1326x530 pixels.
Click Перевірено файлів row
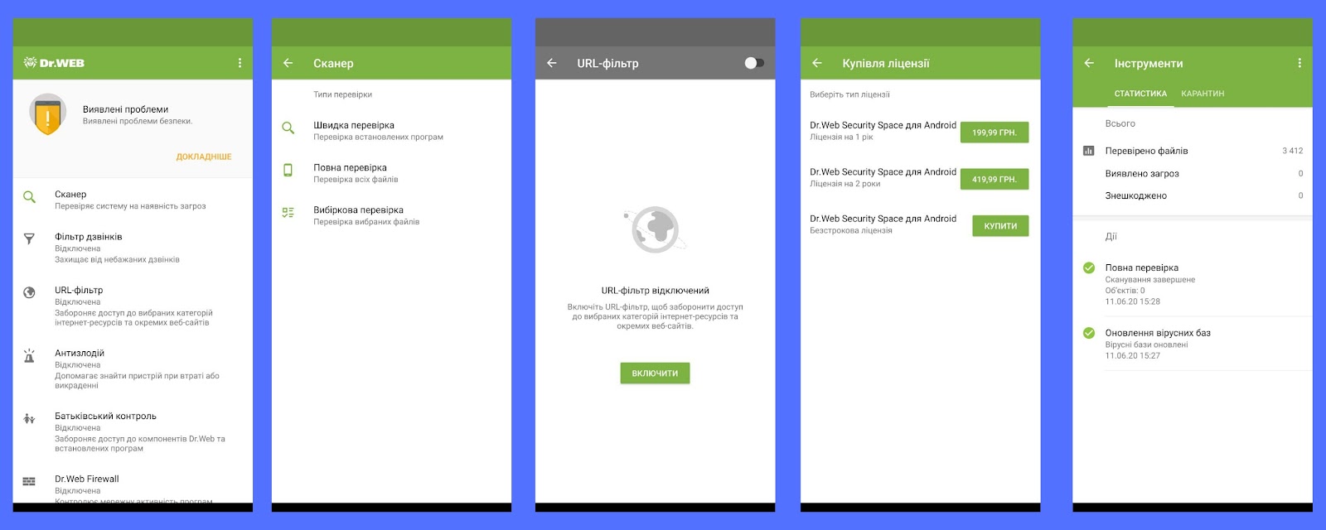(1193, 151)
